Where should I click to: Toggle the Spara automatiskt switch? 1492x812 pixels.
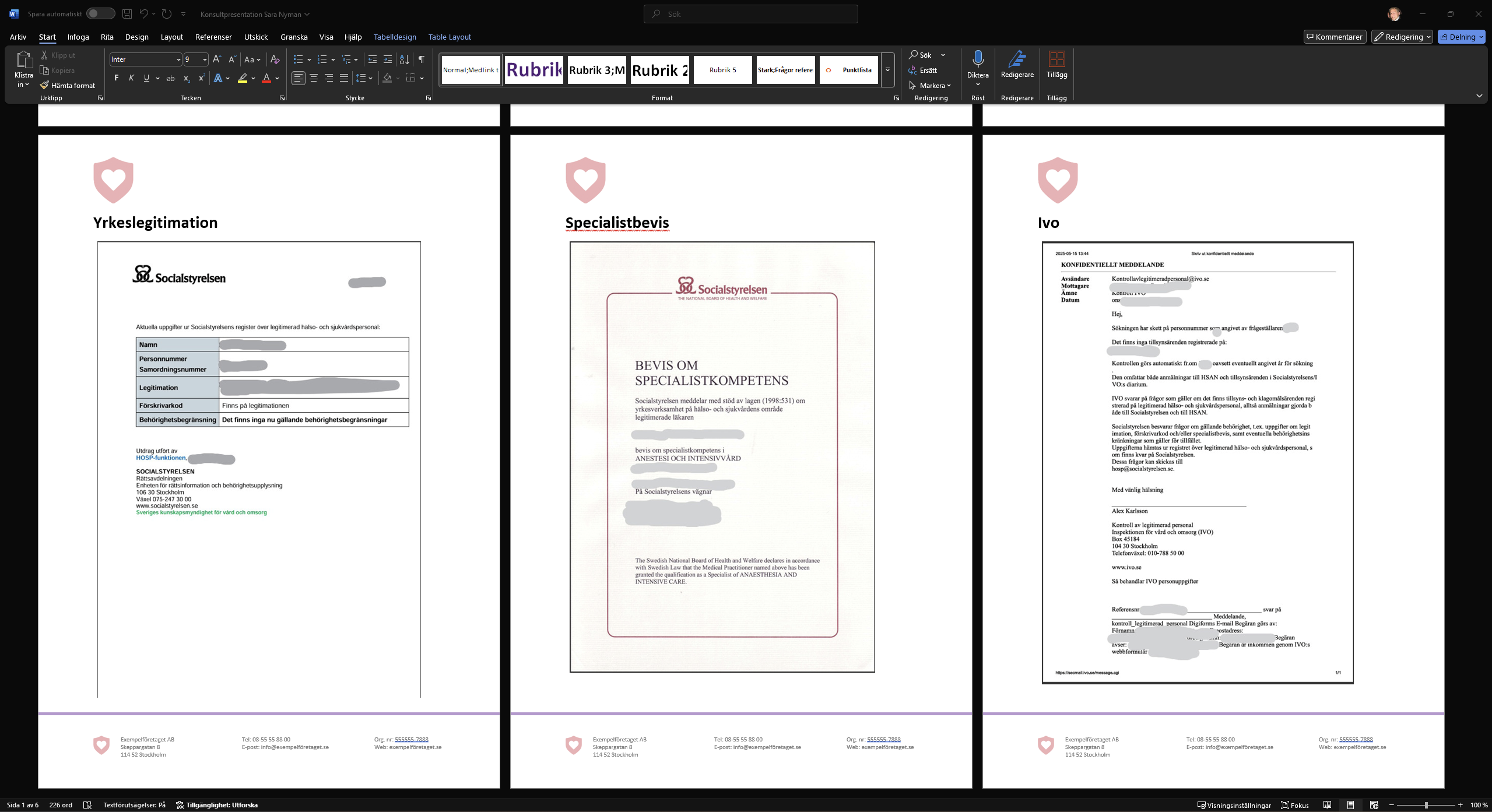pos(100,14)
